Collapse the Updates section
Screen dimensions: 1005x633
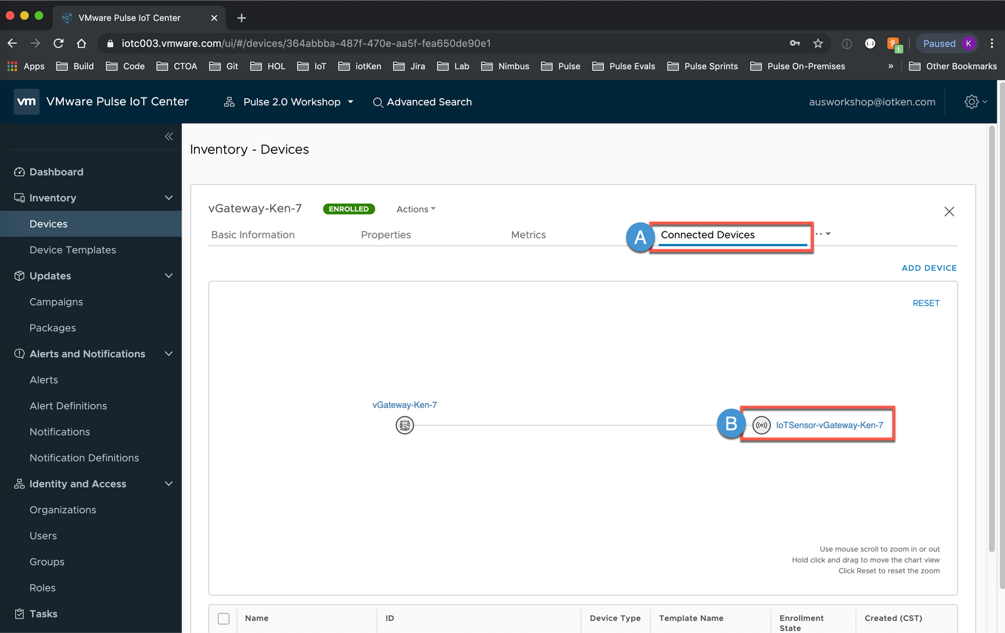click(x=168, y=276)
